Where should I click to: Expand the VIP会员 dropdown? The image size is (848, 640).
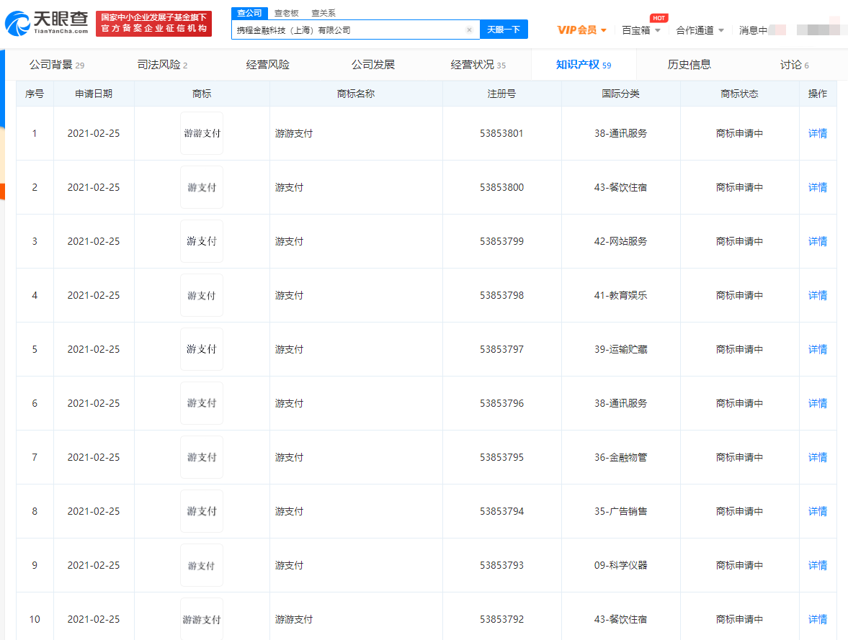(x=581, y=30)
